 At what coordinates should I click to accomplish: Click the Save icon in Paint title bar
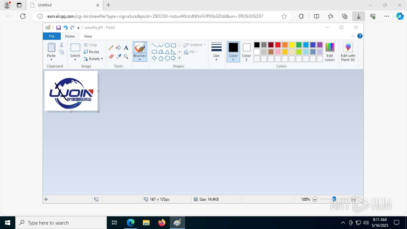pyautogui.click(x=59, y=28)
